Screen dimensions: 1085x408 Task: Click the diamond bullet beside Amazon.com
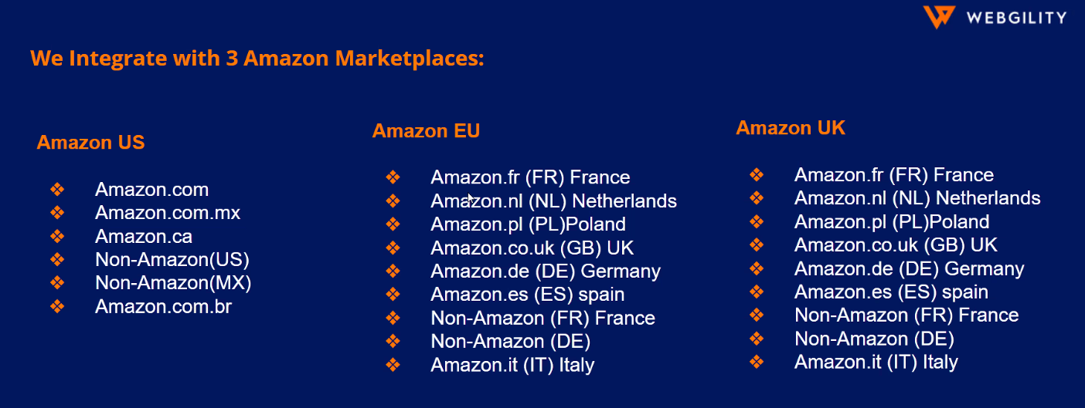tap(57, 189)
